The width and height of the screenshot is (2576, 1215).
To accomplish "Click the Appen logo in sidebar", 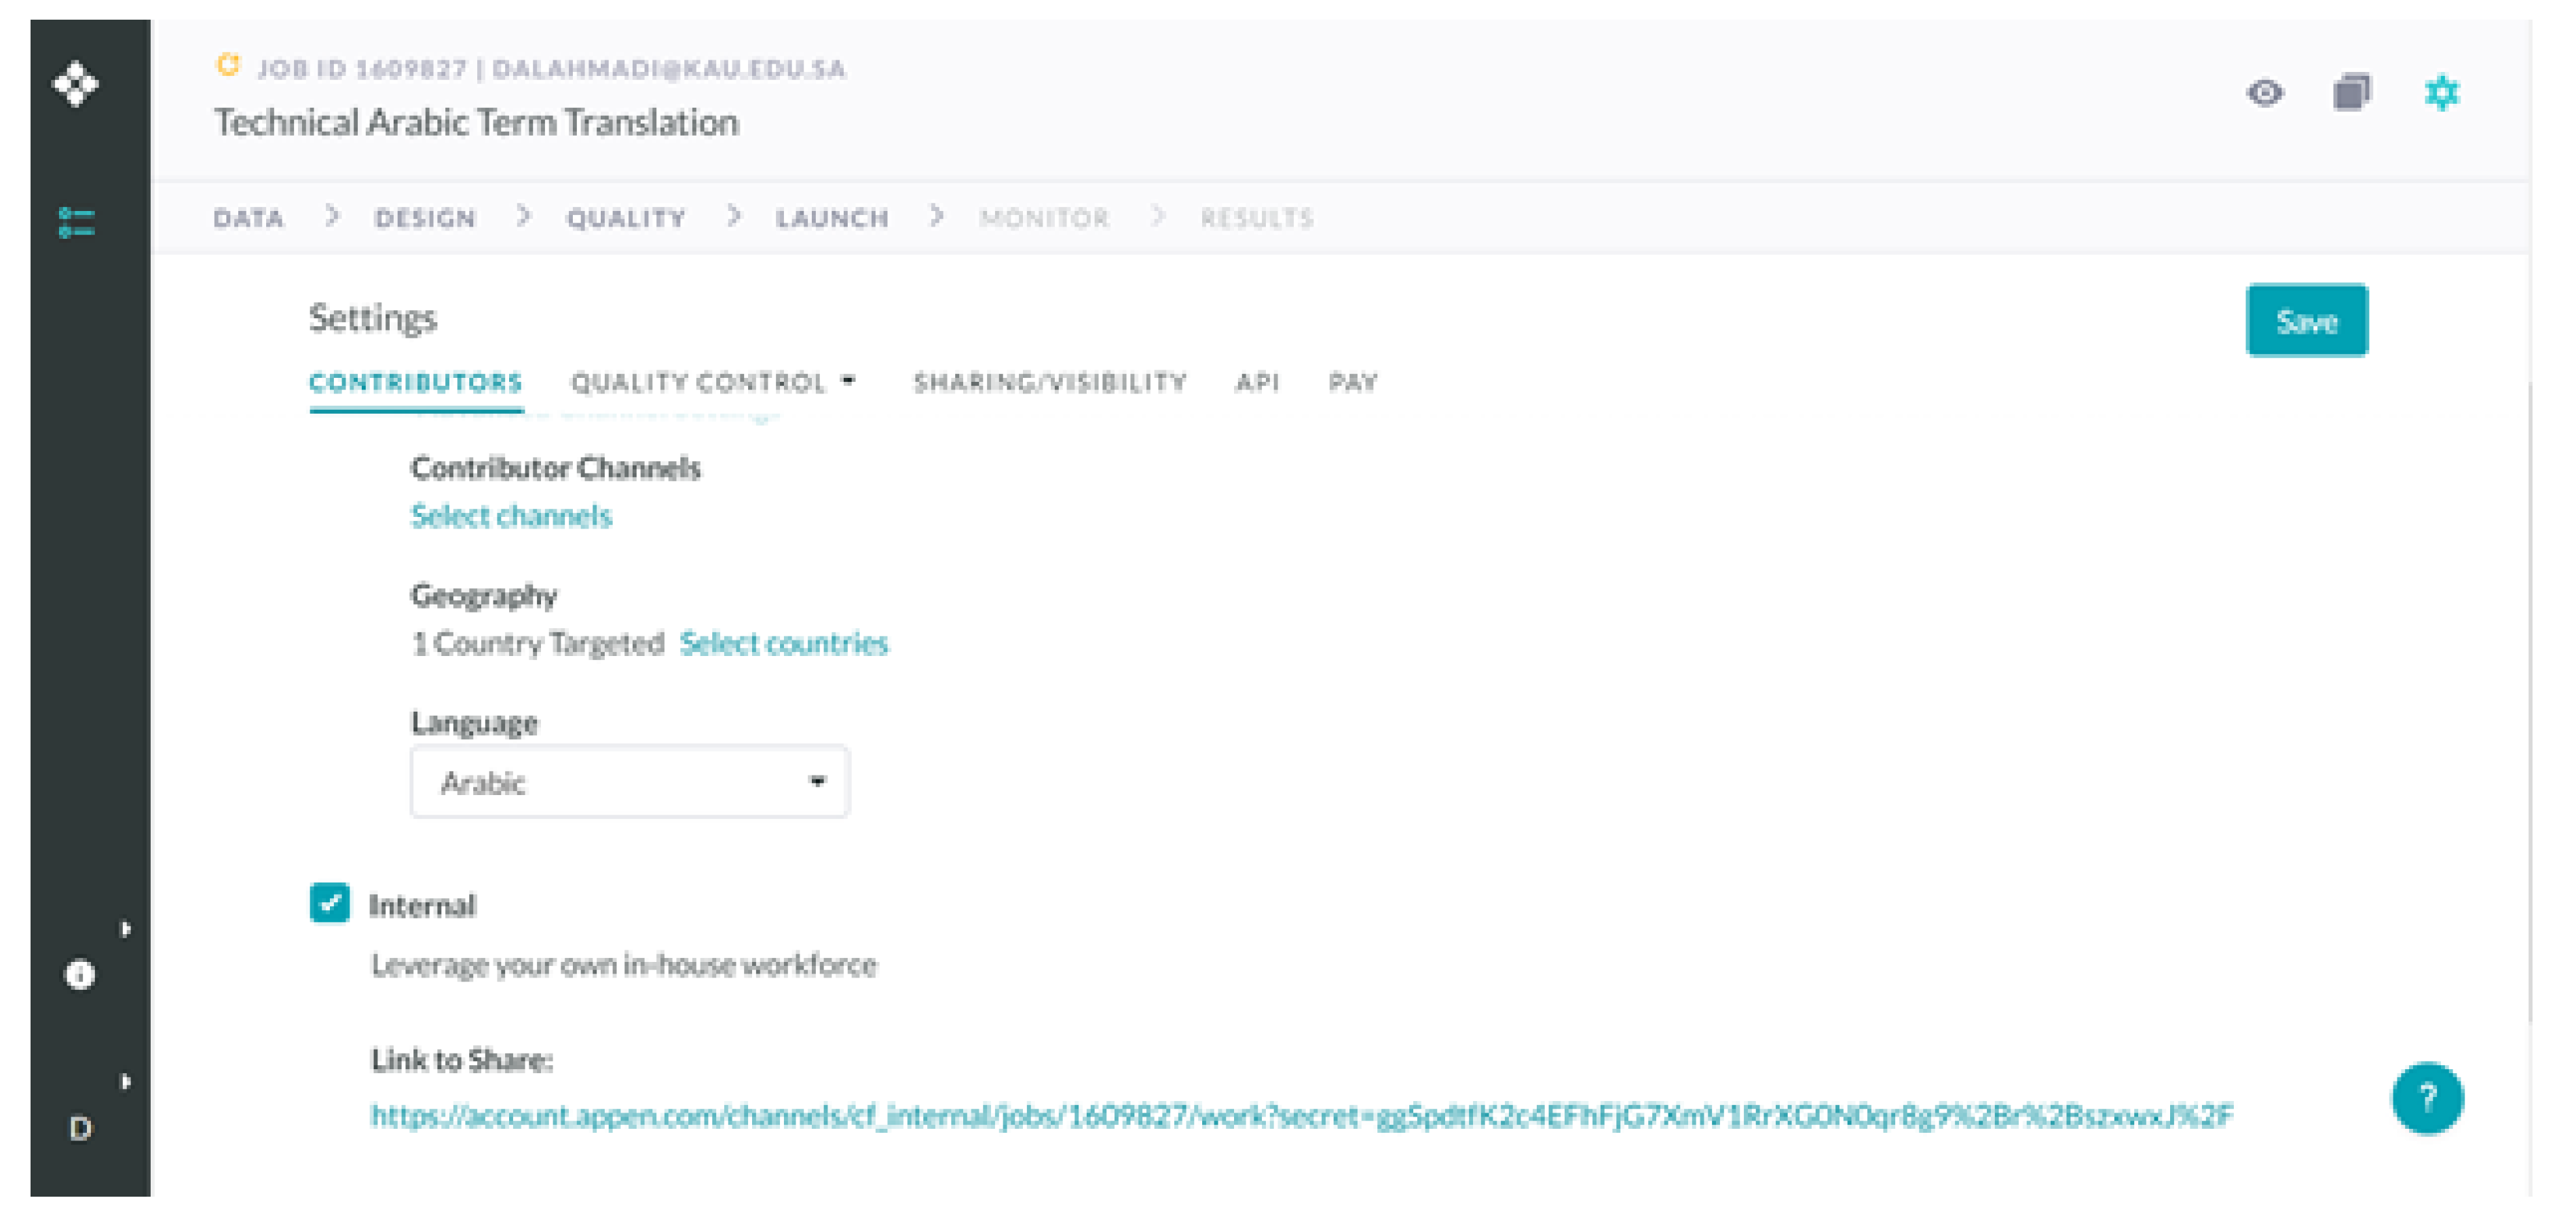I will click(x=76, y=83).
